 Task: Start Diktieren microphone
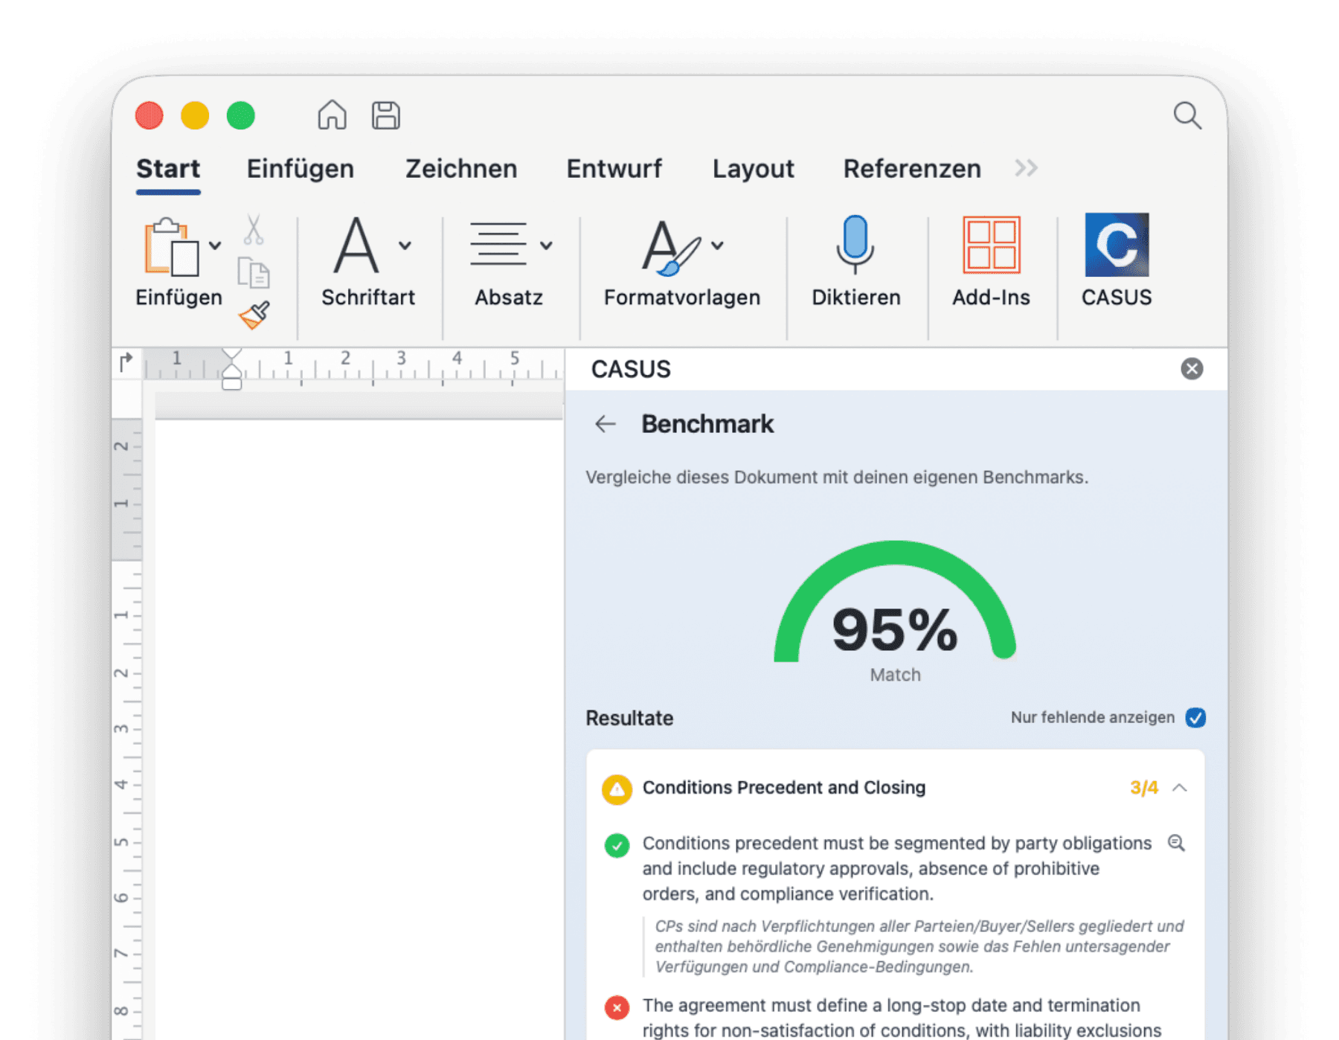click(x=855, y=245)
